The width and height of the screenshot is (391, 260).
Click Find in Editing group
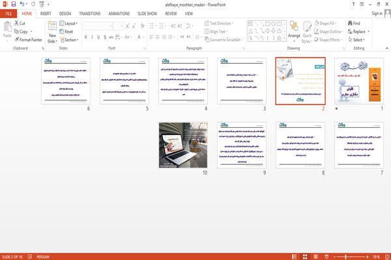coord(354,23)
